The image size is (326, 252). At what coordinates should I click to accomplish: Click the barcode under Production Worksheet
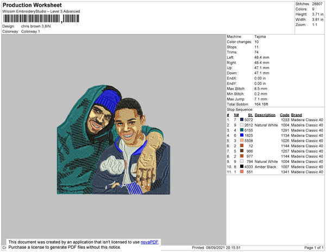(x=41, y=18)
